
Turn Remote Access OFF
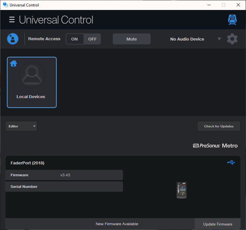(x=92, y=39)
